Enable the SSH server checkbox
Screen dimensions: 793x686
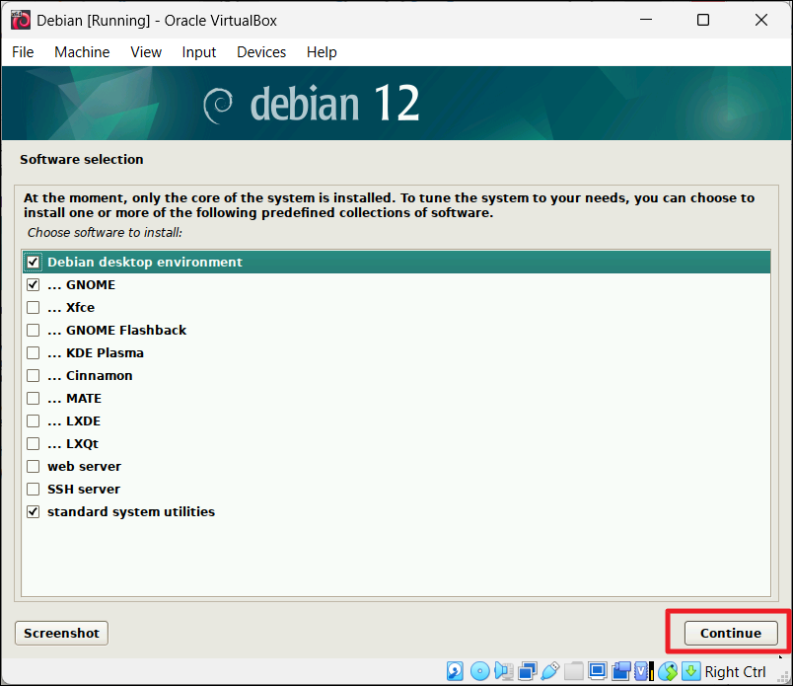tap(34, 490)
